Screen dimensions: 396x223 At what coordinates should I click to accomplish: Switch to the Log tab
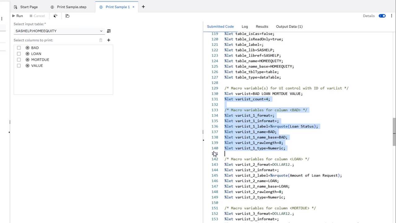[244, 27]
